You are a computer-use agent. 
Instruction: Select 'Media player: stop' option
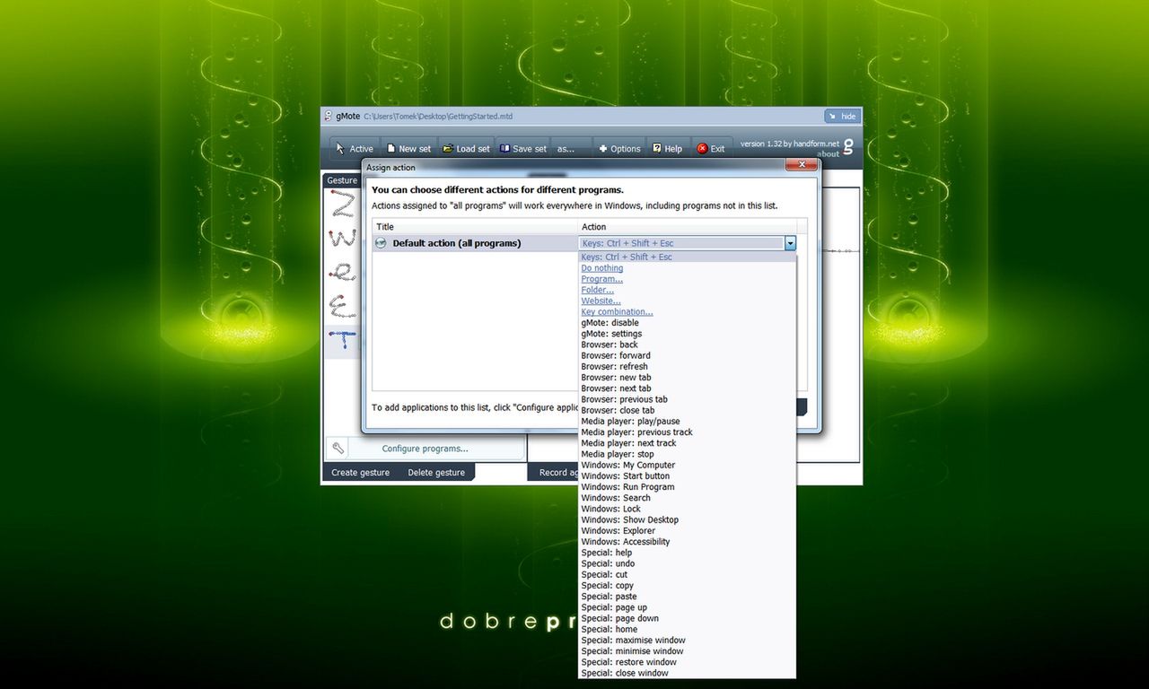(x=687, y=454)
